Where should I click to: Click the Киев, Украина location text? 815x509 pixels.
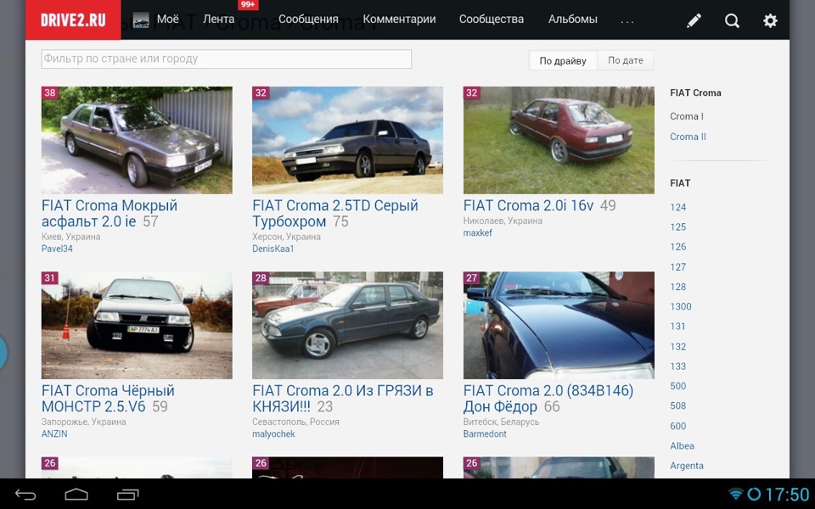(x=70, y=237)
